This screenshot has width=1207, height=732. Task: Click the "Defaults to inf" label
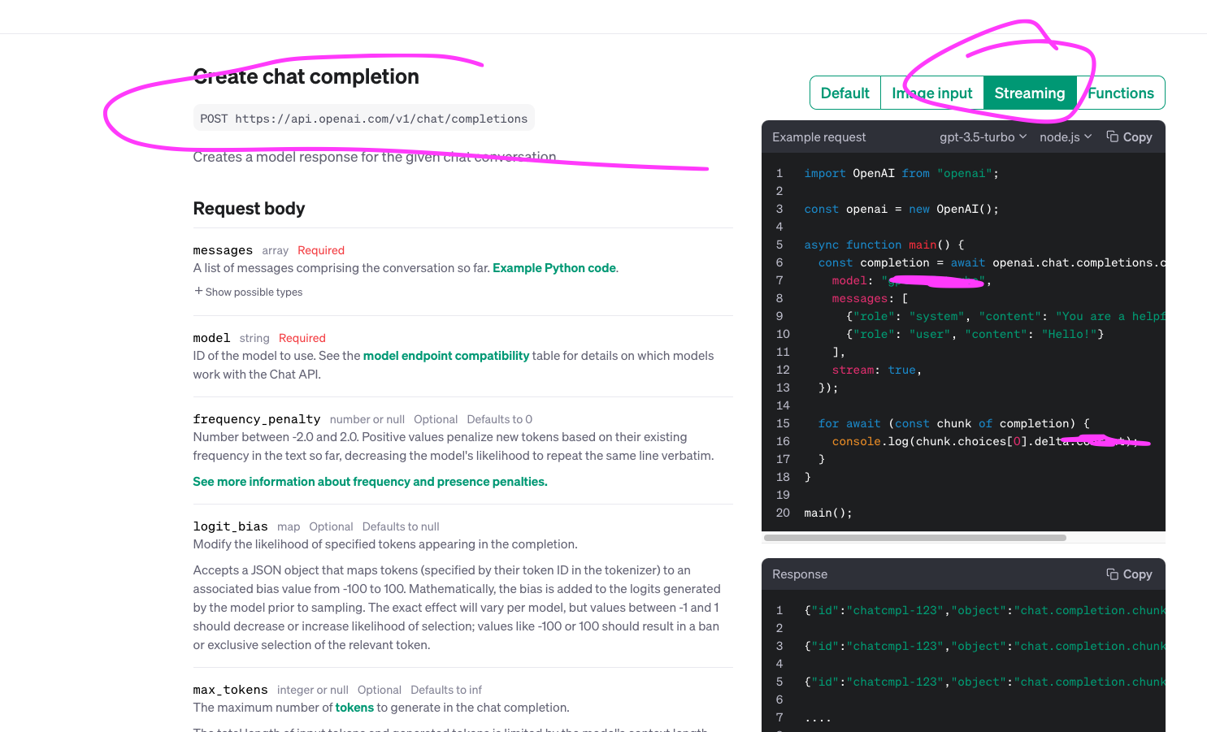pyautogui.click(x=446, y=690)
